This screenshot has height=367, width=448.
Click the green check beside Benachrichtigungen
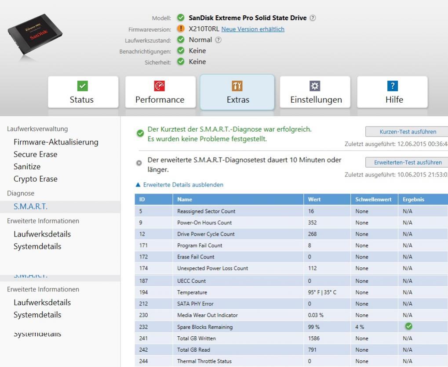click(x=181, y=50)
